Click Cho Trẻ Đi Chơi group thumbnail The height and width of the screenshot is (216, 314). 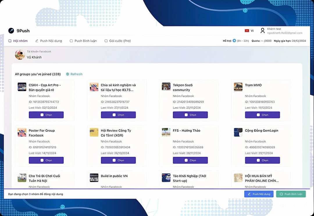[x=22, y=178]
